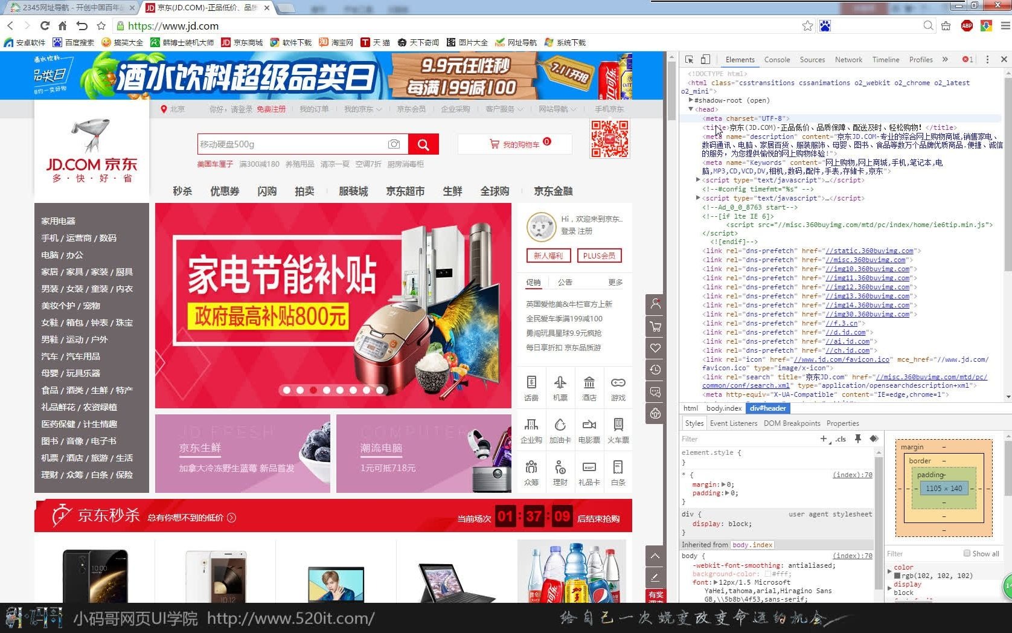This screenshot has width=1012, height=633.
Task: Click the floating sidebar heart favorites icon
Action: (x=655, y=348)
